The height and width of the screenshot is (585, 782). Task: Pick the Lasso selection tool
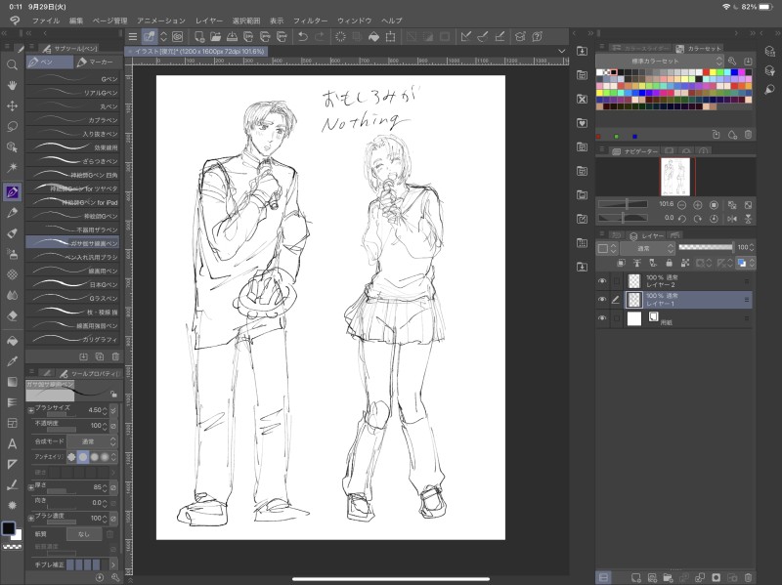(13, 126)
